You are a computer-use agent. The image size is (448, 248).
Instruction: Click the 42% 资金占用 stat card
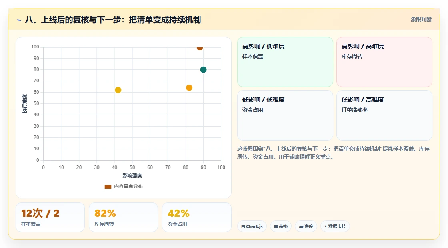(x=196, y=217)
